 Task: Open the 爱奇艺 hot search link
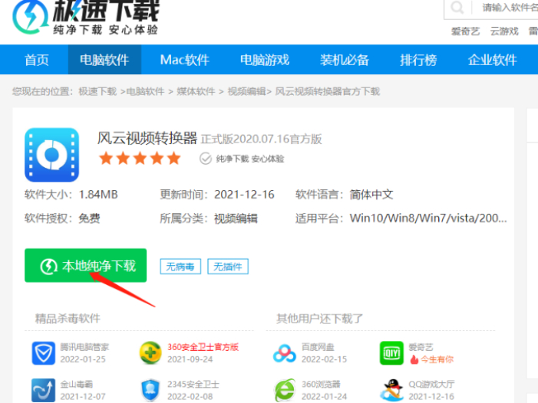pyautogui.click(x=465, y=31)
